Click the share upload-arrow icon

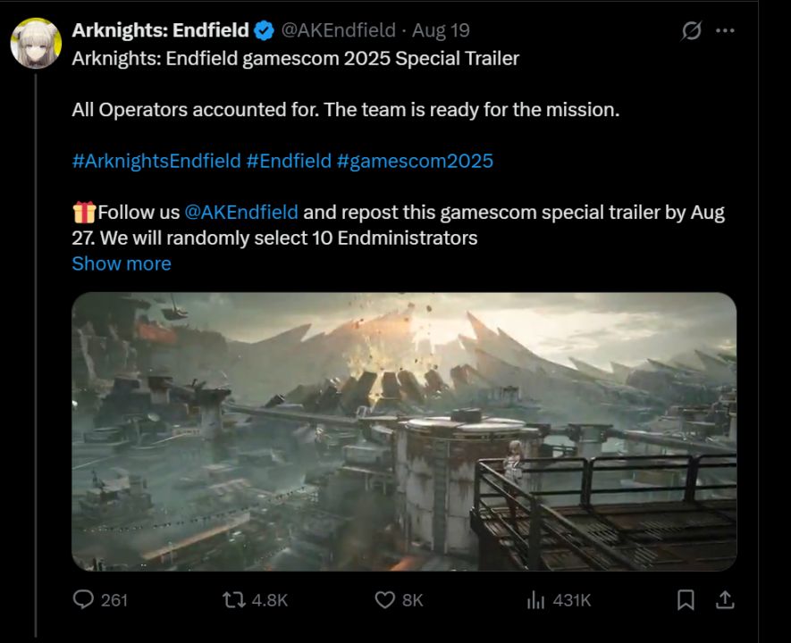[726, 600]
